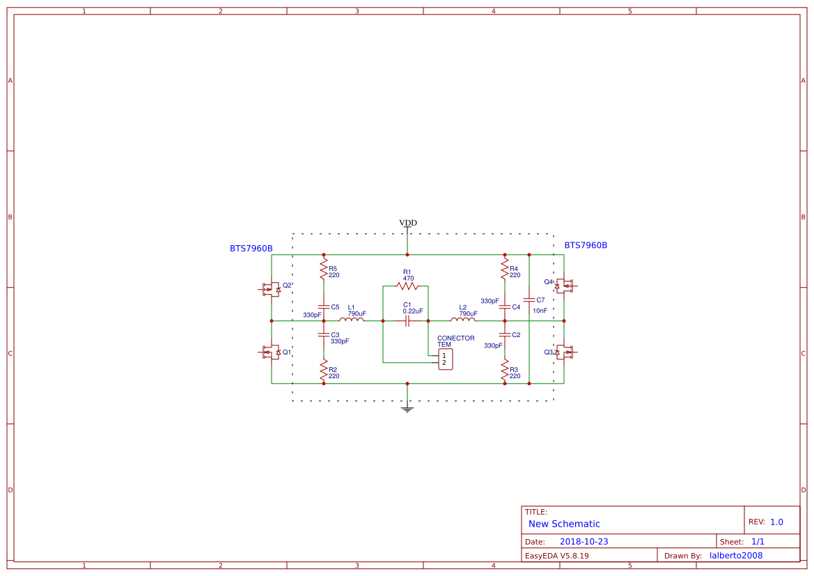Click the date 2018-10-23 in the title block
Image resolution: width=814 pixels, height=576 pixels.
click(x=584, y=540)
